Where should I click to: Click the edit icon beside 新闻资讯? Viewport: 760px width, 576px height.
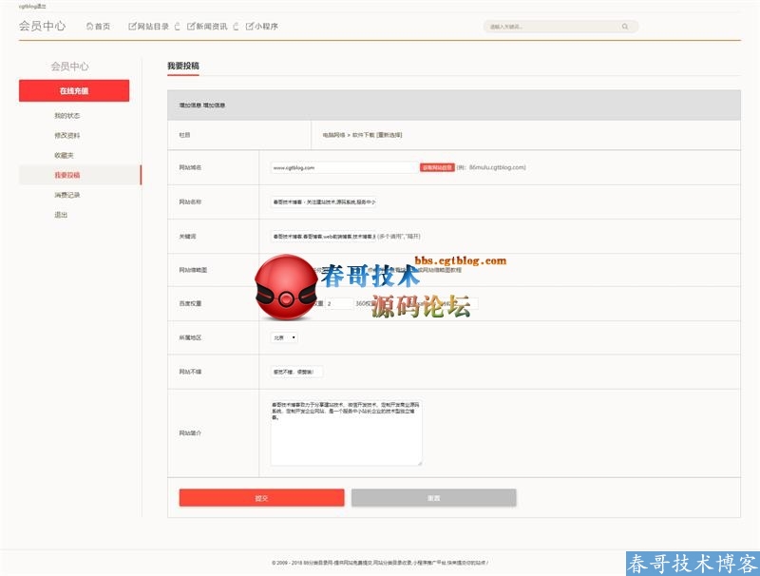pos(190,27)
